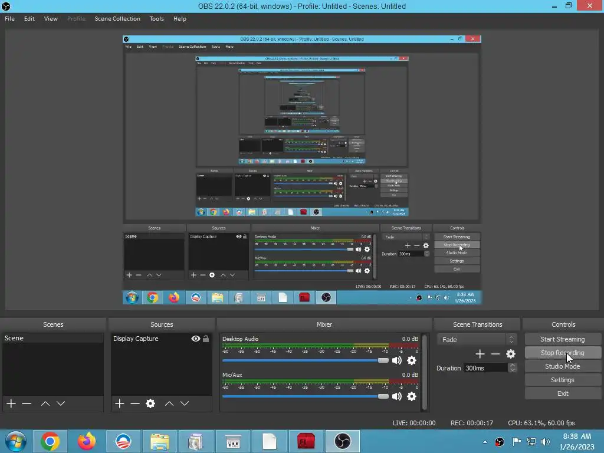
Task: Click Exit button in Controls
Action: click(x=562, y=393)
